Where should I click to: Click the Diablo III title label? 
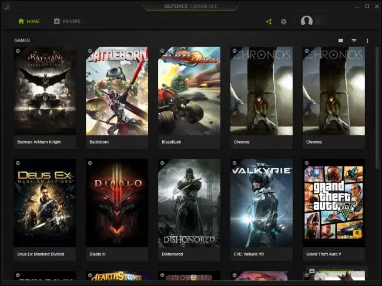coord(98,254)
